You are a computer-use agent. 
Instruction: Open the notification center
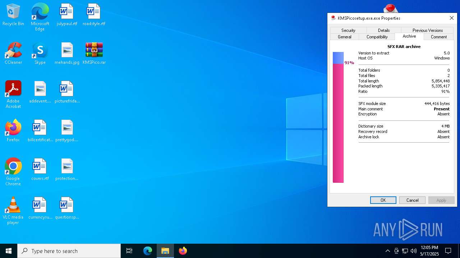(x=448, y=251)
